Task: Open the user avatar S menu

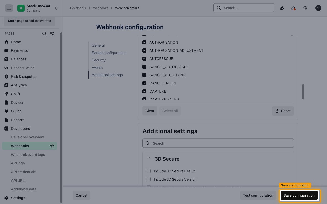Action: [318, 8]
